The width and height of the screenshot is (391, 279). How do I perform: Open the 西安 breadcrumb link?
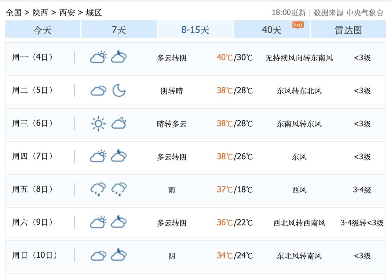pos(67,13)
